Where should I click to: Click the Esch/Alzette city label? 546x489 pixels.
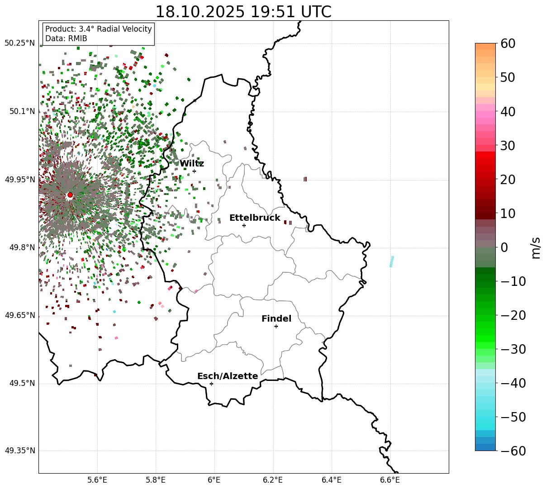pyautogui.click(x=228, y=376)
